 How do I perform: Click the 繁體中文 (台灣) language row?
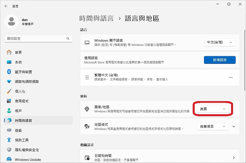[x=160, y=78]
